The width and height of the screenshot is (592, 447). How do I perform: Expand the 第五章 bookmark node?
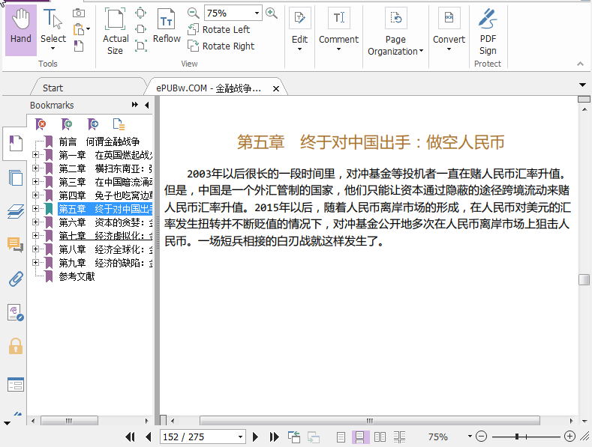click(35, 208)
